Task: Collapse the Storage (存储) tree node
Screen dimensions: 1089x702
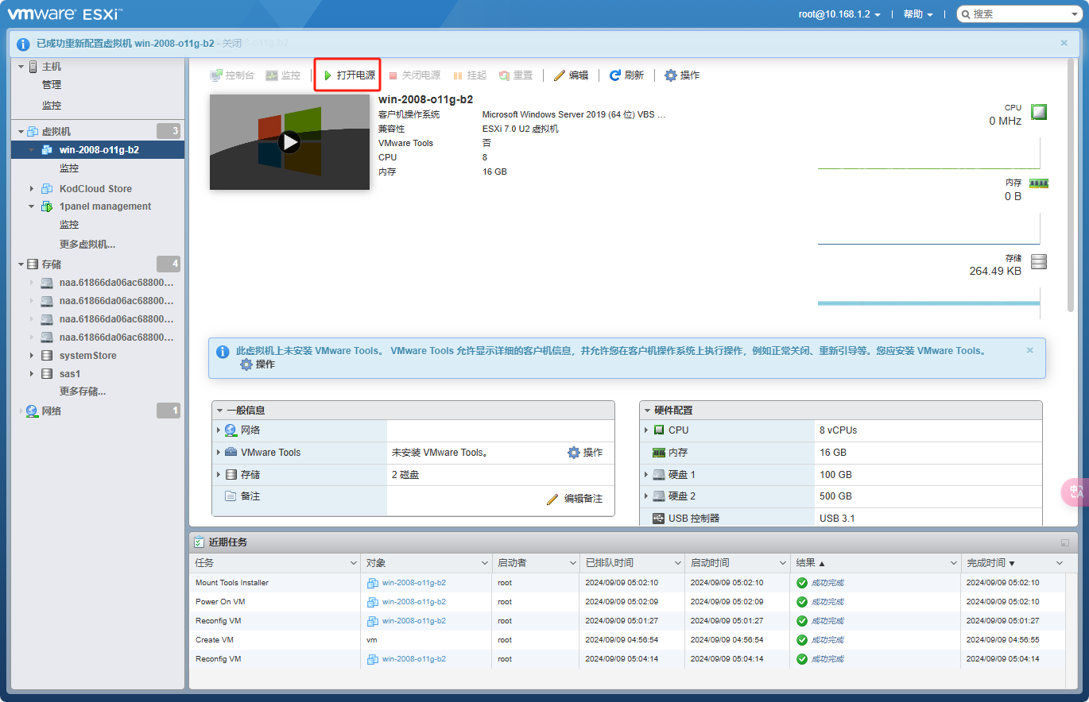Action: (21, 264)
